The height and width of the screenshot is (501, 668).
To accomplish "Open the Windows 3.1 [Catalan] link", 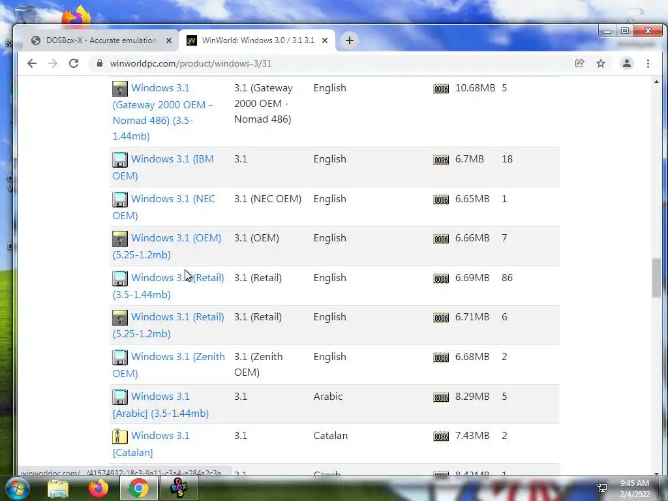I will pyautogui.click(x=151, y=444).
